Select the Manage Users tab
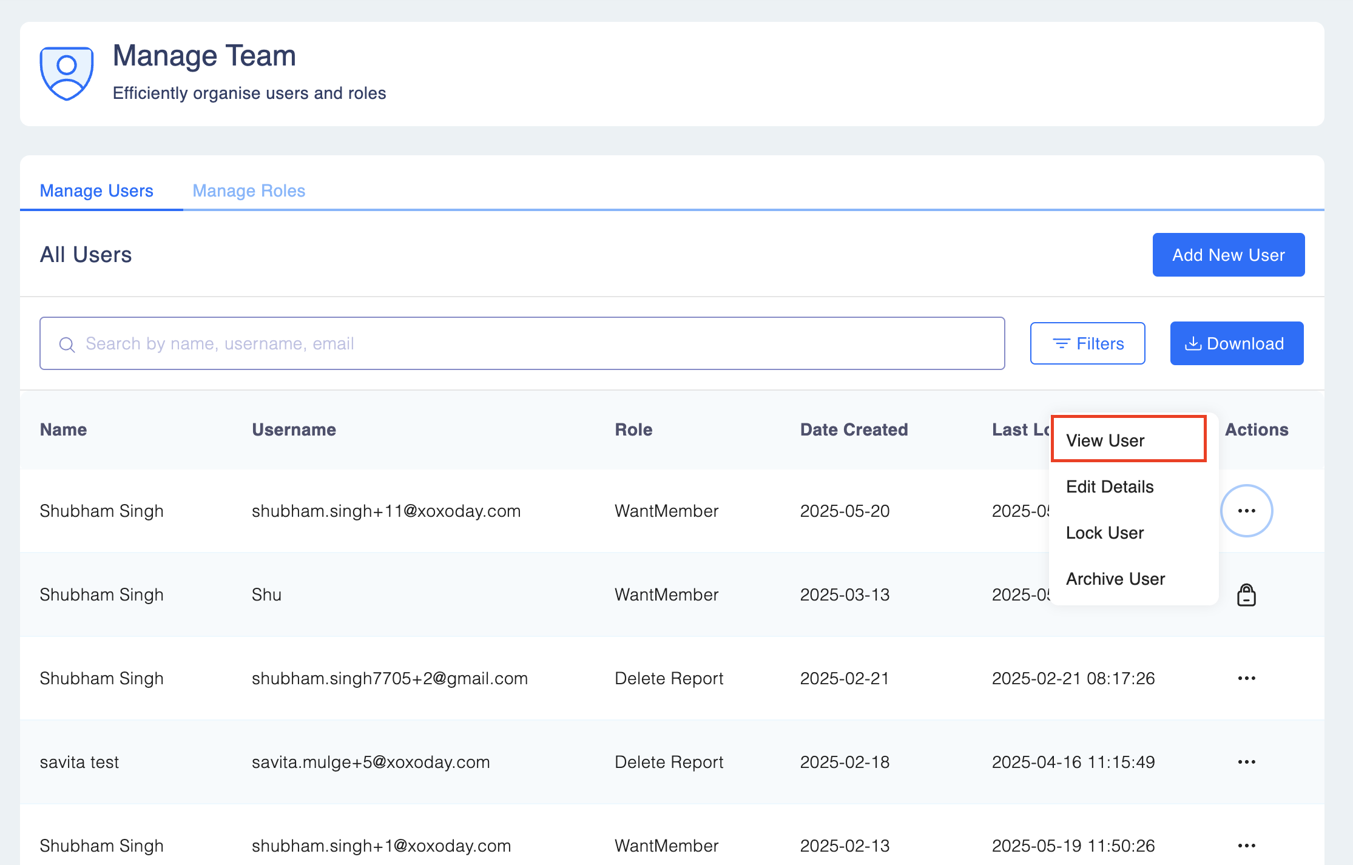This screenshot has height=865, width=1353. click(x=96, y=190)
